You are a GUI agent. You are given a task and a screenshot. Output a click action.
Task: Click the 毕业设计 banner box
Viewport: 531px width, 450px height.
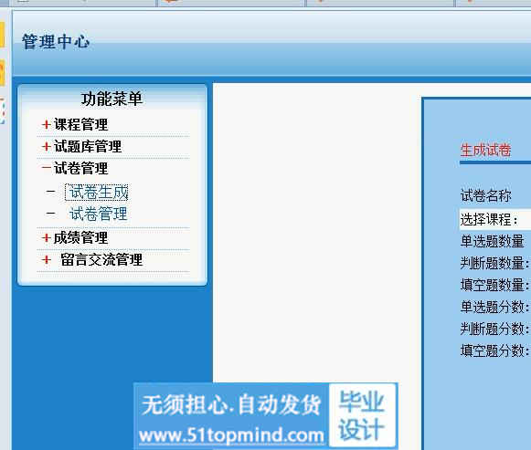(362, 415)
